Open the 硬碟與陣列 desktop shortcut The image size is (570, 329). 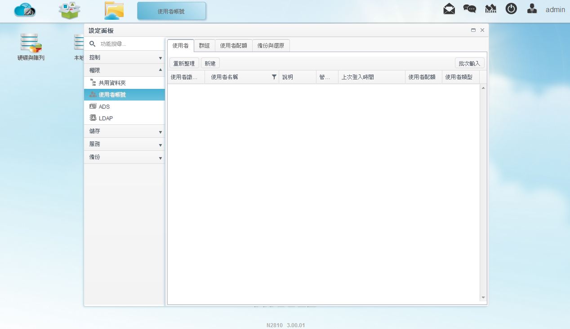point(31,47)
